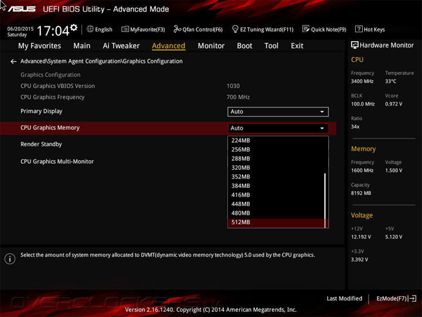This screenshot has width=422, height=317.
Task: Click the Quick Note notepad icon
Action: (306, 29)
